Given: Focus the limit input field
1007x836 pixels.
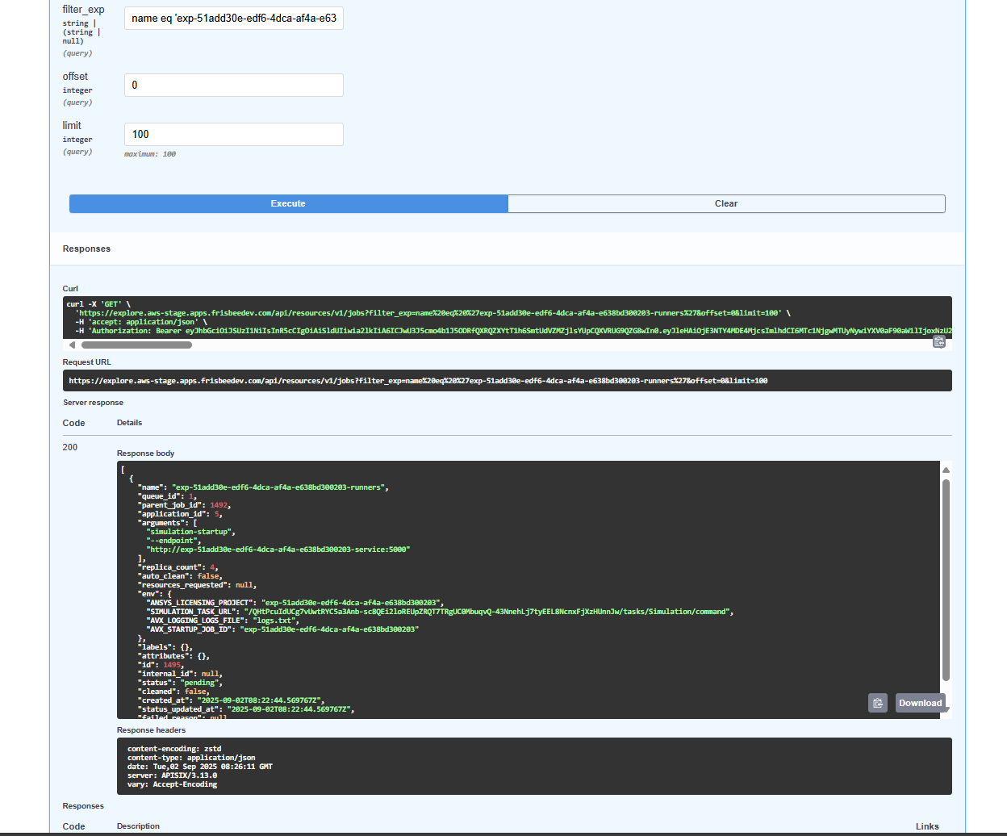Looking at the screenshot, I should 234,134.
